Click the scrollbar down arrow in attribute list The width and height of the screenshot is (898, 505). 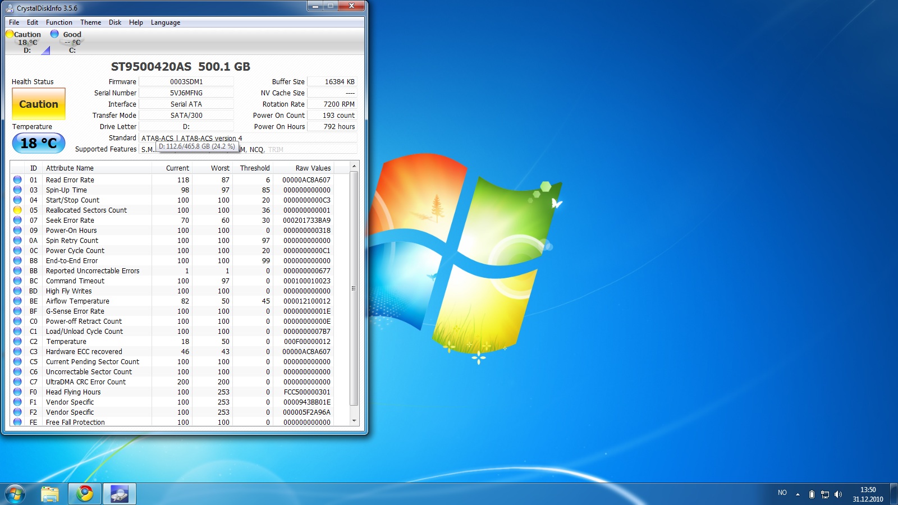coord(354,420)
